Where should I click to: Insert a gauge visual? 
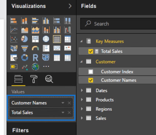(35, 48)
